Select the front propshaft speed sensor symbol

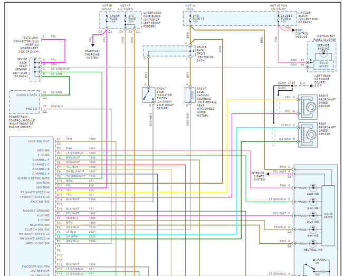tap(308, 107)
